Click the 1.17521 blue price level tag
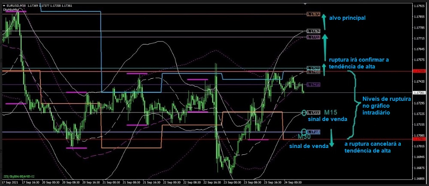This screenshot has height=186, width=429. point(314,68)
